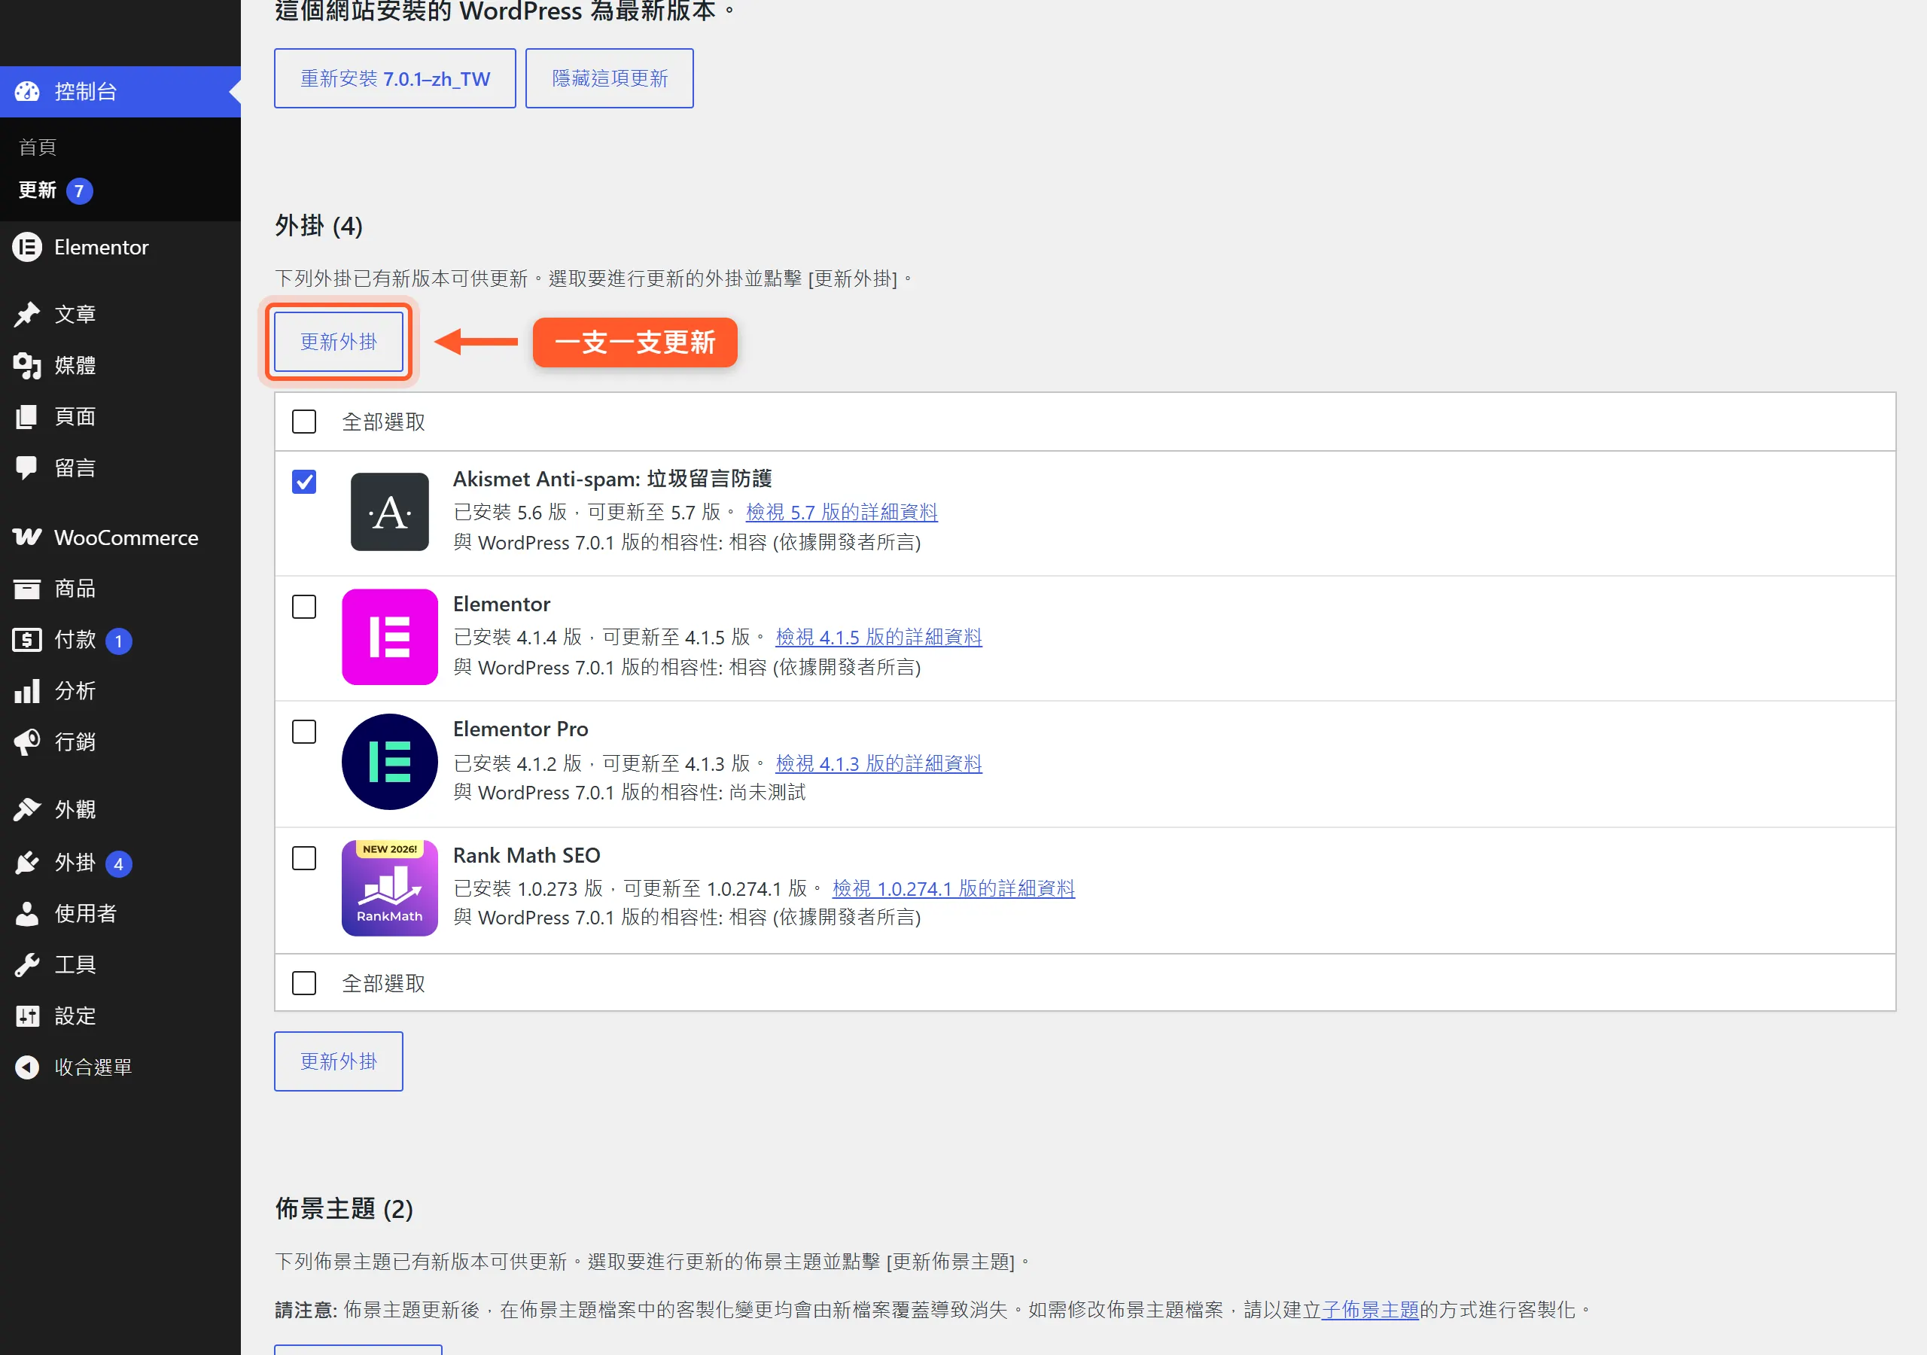Click the 文章 pushpin icon
Image resolution: width=1927 pixels, height=1355 pixels.
(x=27, y=314)
